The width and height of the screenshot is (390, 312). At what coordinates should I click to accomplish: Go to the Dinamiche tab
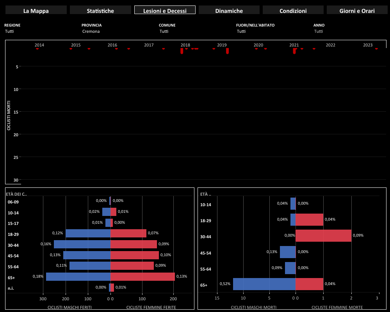[x=229, y=11]
